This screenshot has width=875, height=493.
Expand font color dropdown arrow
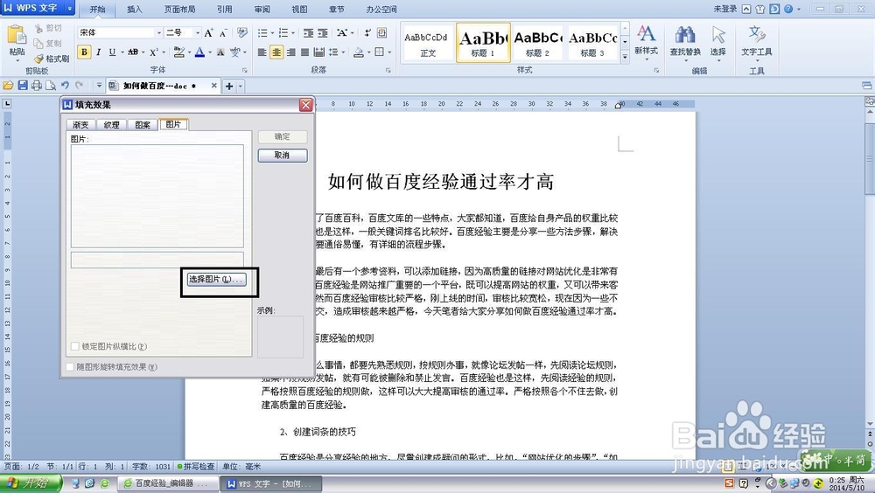coord(209,52)
